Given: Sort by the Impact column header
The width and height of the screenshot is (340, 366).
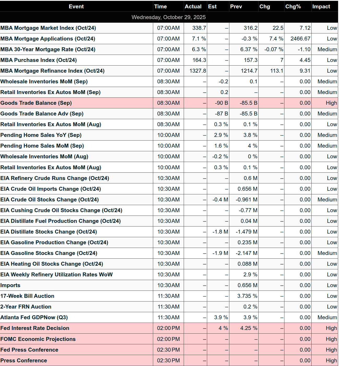Looking at the screenshot, I should [x=321, y=7].
